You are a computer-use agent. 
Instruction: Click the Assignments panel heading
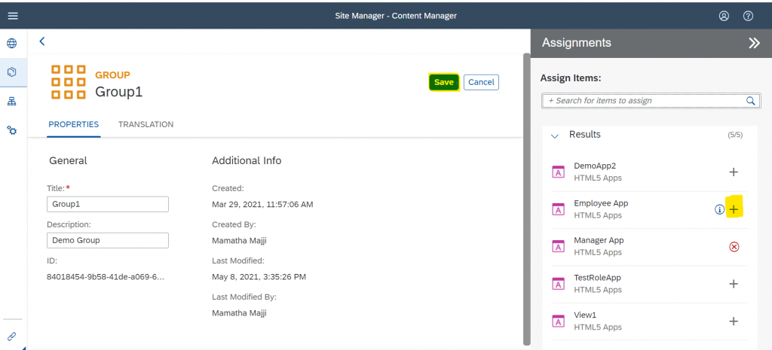577,43
